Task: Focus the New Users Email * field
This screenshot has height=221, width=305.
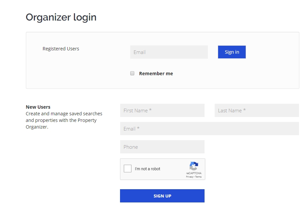Action: coord(209,129)
